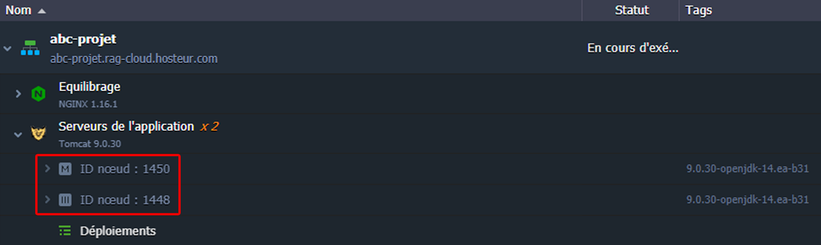The image size is (821, 245).
Task: Click the green NGINX load balancer icon
Action: click(38, 94)
